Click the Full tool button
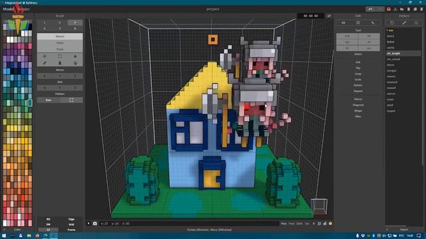Viewport: 426px width, 239px height. tap(347, 36)
